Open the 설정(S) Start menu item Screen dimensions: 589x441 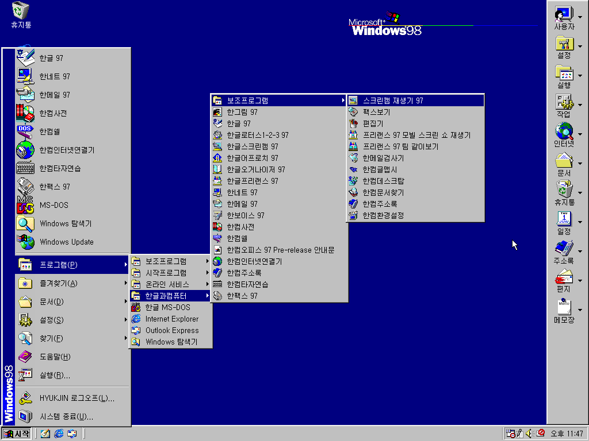tap(73, 320)
